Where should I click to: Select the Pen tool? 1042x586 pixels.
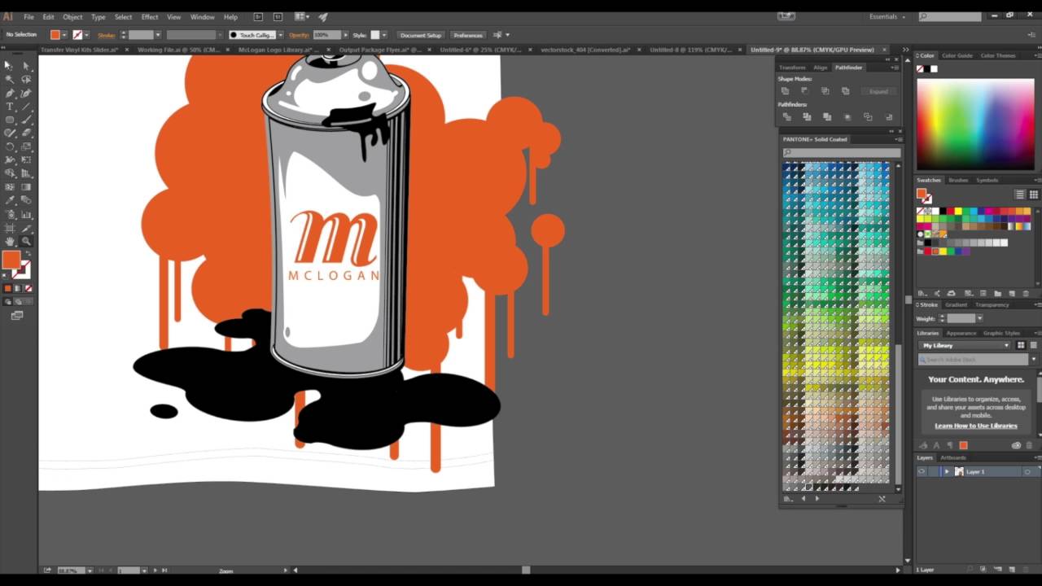click(x=10, y=92)
